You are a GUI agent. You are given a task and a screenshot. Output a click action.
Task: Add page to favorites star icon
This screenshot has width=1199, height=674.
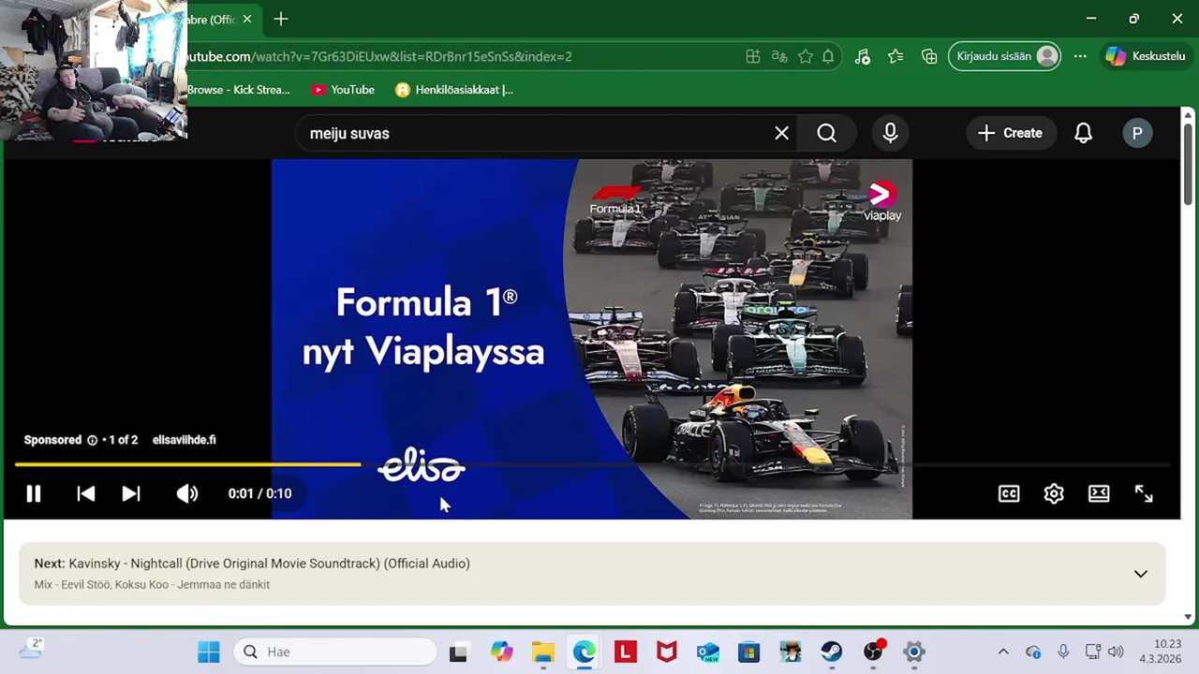(x=805, y=56)
